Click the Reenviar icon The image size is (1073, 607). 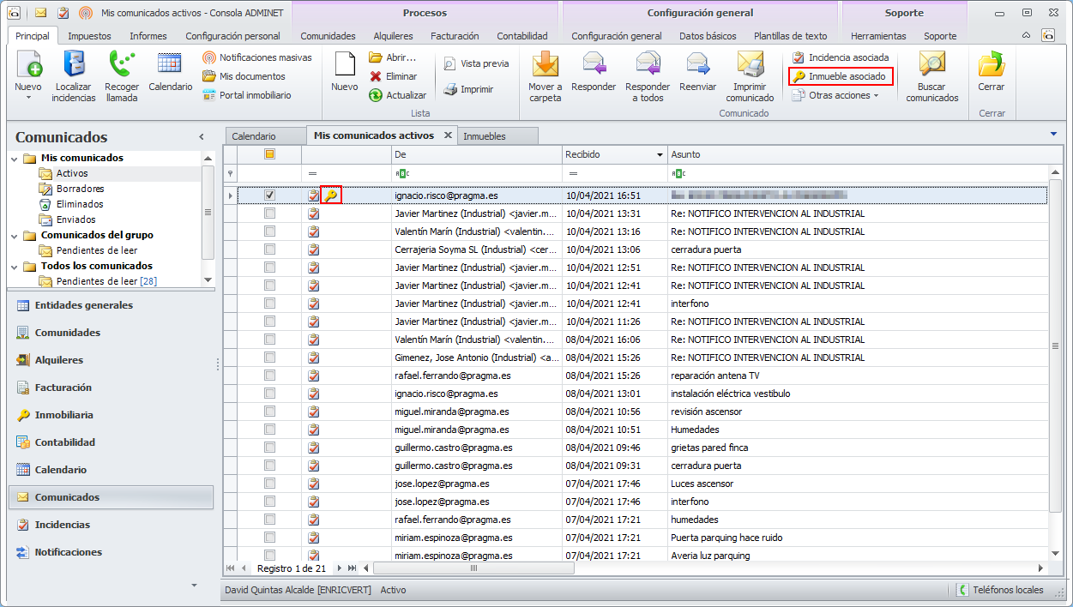pyautogui.click(x=697, y=64)
